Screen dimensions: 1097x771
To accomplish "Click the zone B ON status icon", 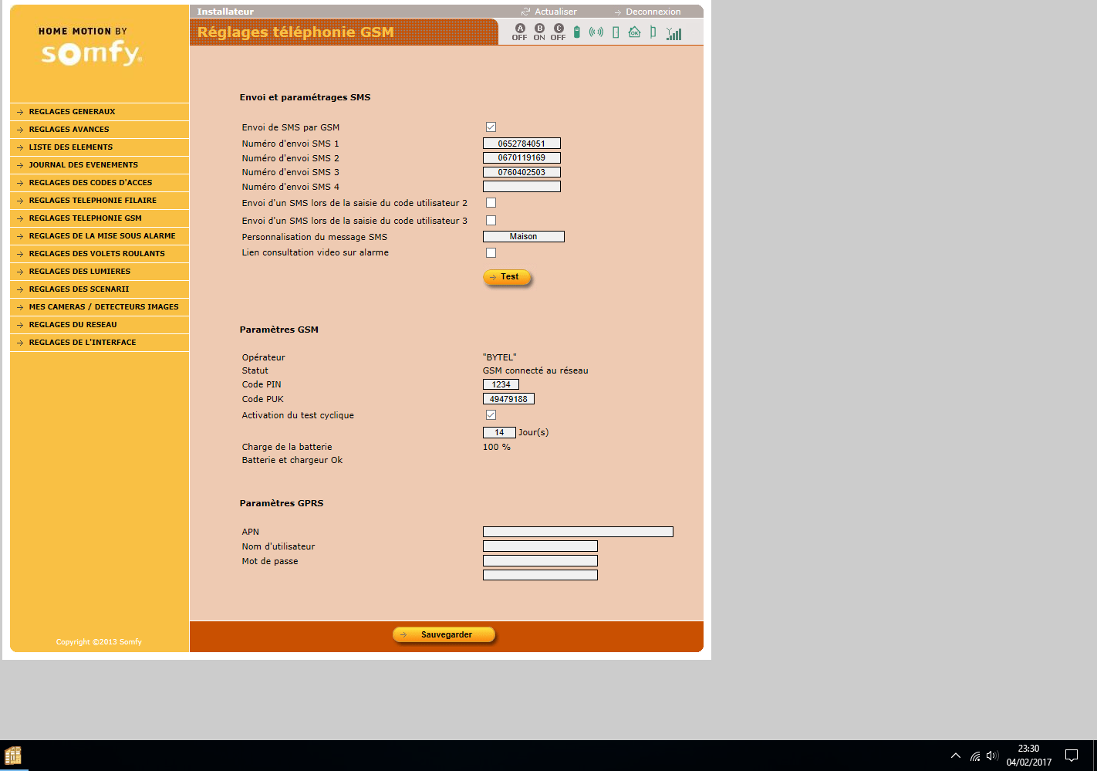I will click(x=539, y=32).
